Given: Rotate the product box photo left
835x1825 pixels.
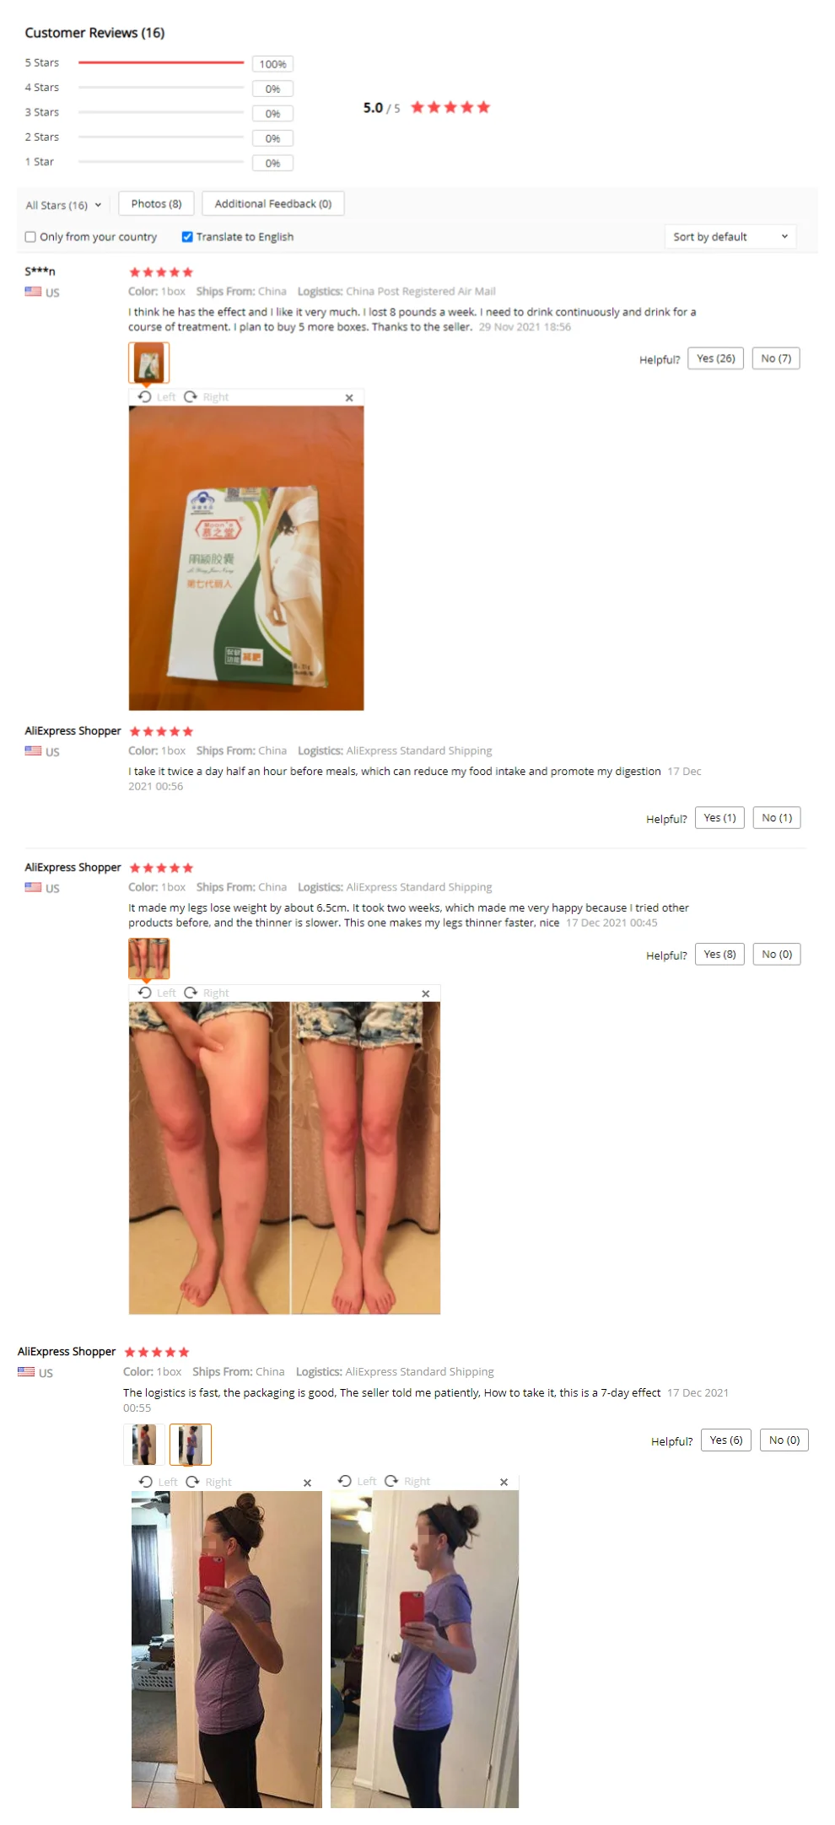Looking at the screenshot, I should click(157, 397).
